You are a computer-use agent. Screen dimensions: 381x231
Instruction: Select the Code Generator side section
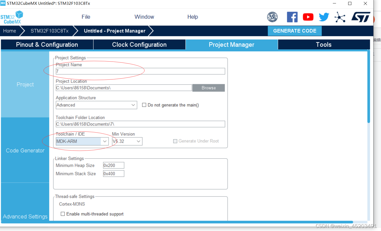pyautogui.click(x=25, y=150)
